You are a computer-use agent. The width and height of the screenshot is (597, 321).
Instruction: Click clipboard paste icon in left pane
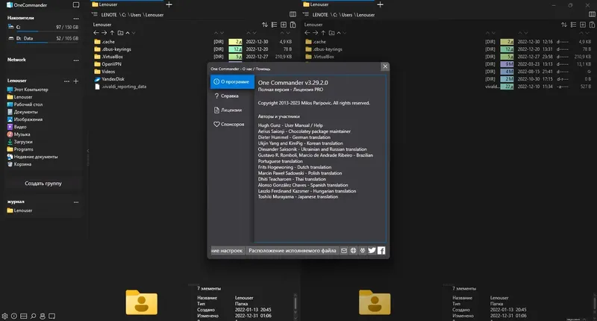coord(293,25)
